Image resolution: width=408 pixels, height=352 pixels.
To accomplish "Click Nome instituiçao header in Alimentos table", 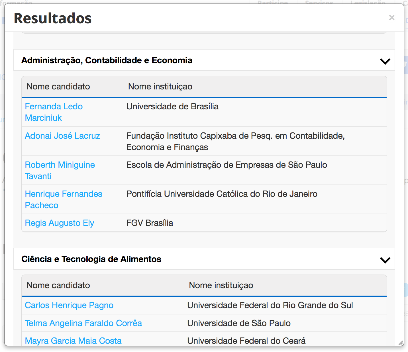I will coord(221,285).
